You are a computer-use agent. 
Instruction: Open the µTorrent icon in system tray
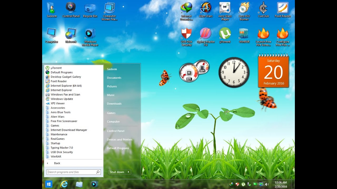(x=244, y=184)
